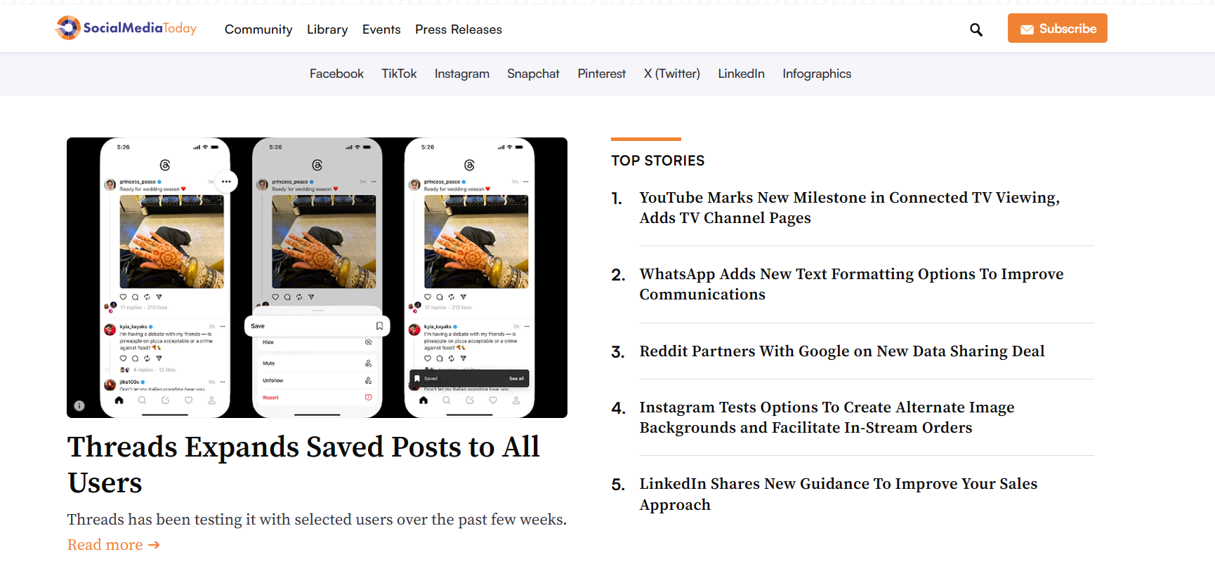Open Instagram alternate image backgrounds story
1215x587 pixels.
[827, 417]
